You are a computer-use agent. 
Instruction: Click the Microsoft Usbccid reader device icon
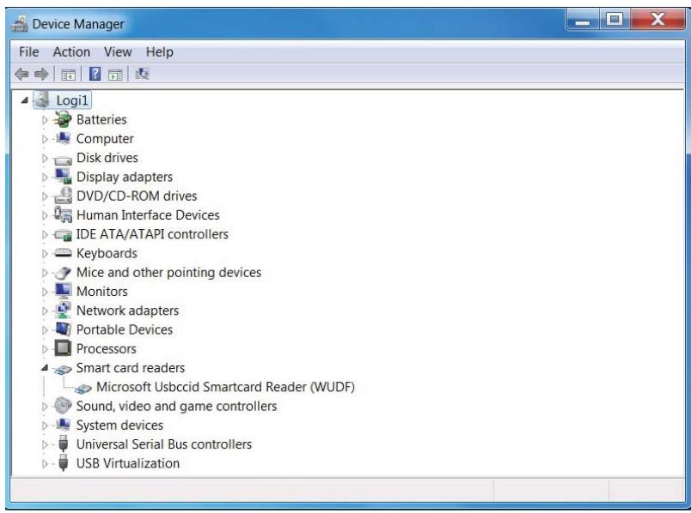pyautogui.click(x=83, y=388)
